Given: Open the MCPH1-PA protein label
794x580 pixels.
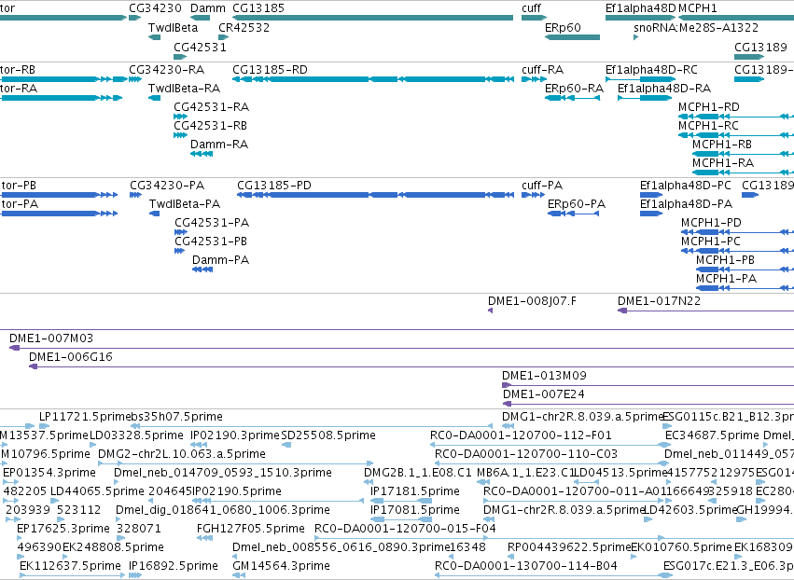Looking at the screenshot, I should [726, 279].
